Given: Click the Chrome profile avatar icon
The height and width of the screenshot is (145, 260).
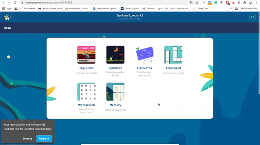Looking at the screenshot, I should point(250,3).
